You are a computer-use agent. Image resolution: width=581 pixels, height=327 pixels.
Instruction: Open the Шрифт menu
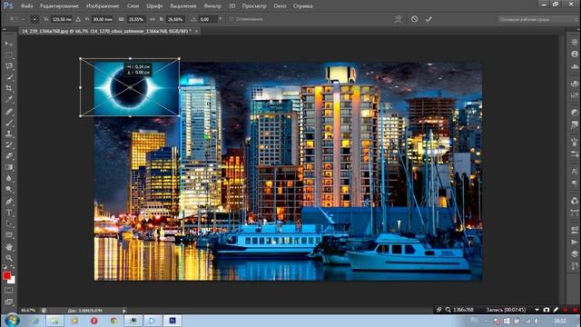coord(154,6)
